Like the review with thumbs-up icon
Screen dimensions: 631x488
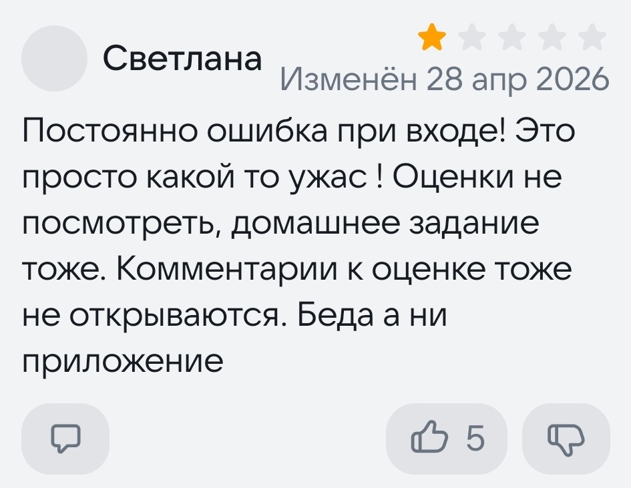[446, 439]
